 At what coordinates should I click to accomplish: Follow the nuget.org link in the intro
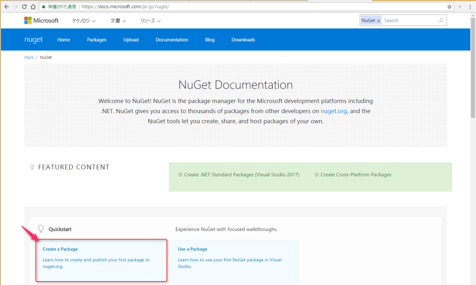(x=334, y=111)
